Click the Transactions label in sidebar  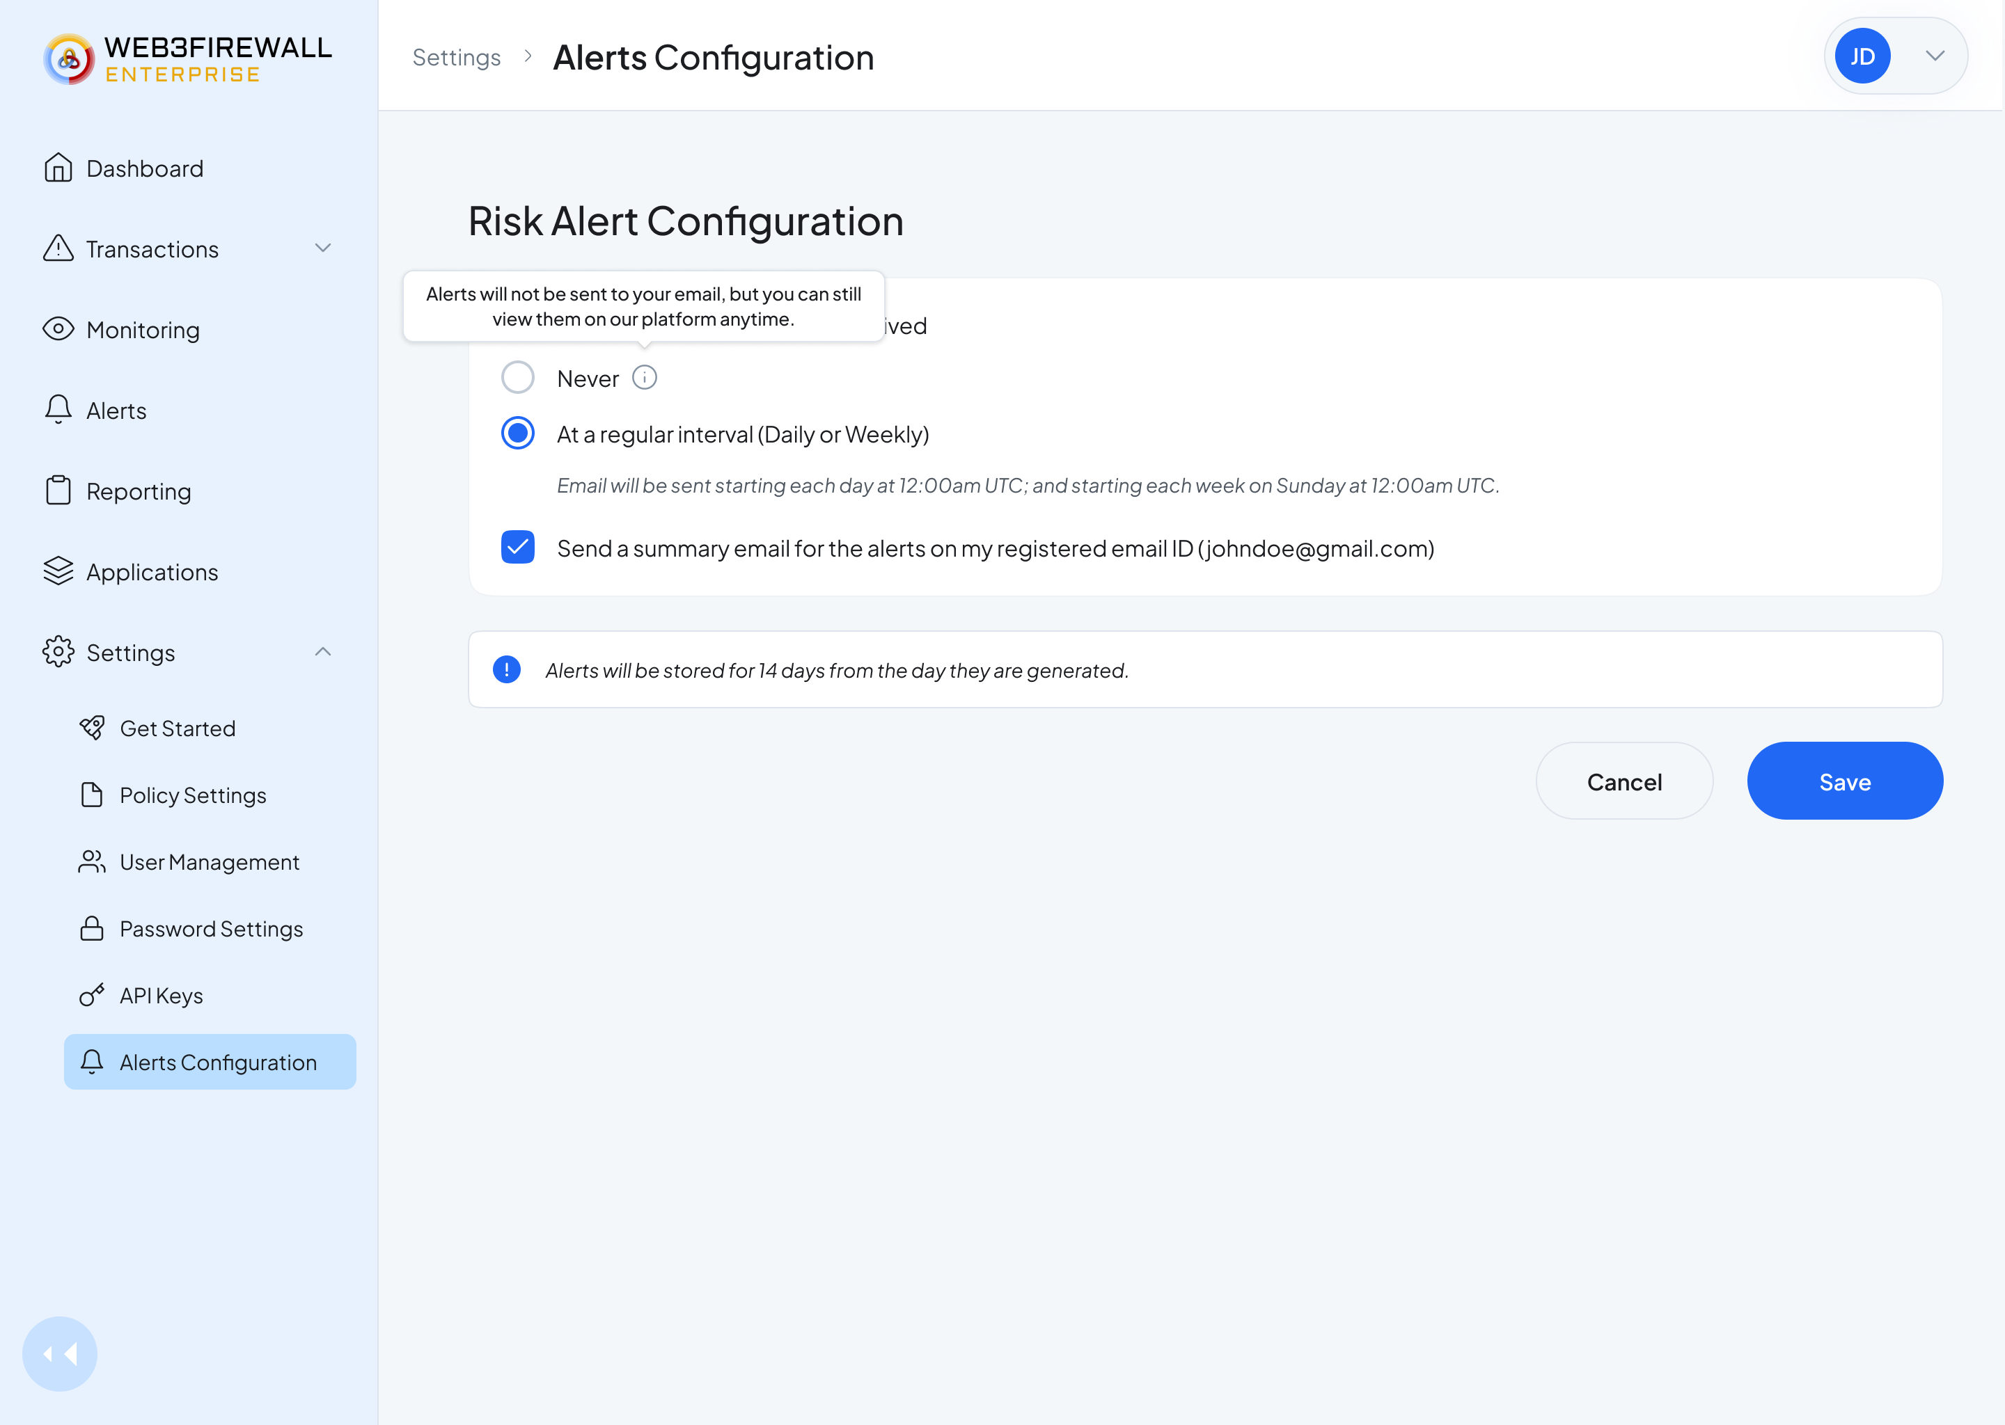tap(152, 249)
